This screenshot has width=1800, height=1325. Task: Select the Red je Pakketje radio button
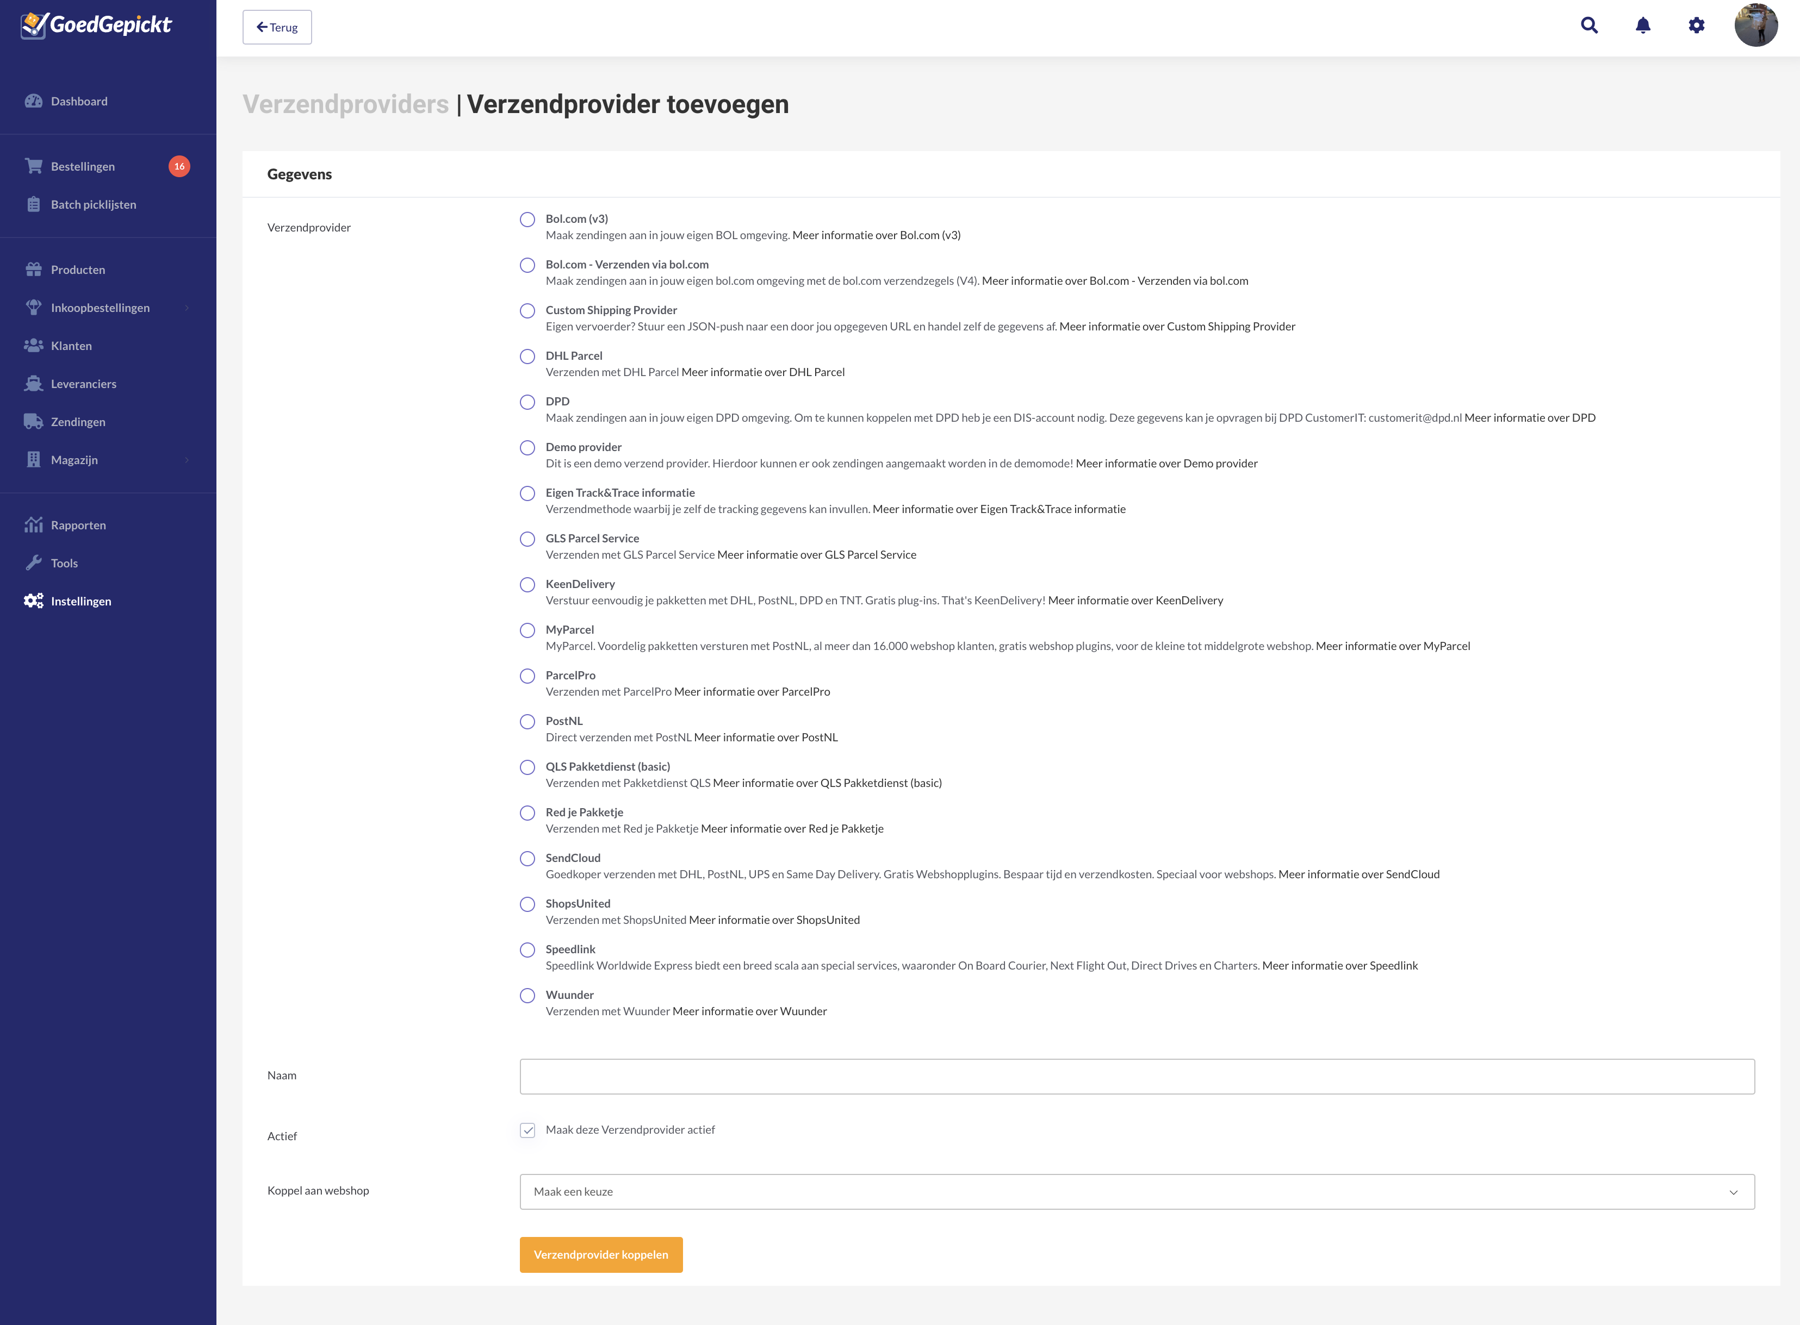pyautogui.click(x=527, y=813)
